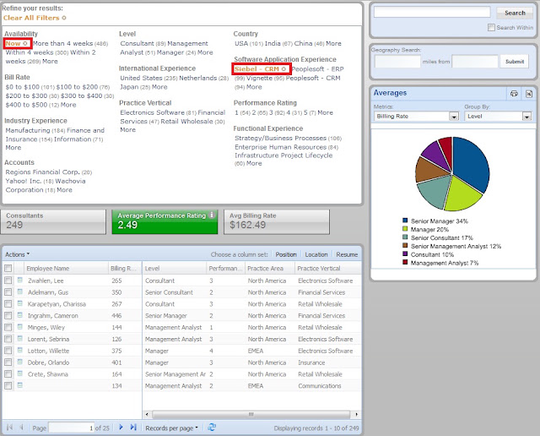The image size is (540, 436).
Task: Check the row for Adelmann, Gus
Action: click(8, 292)
